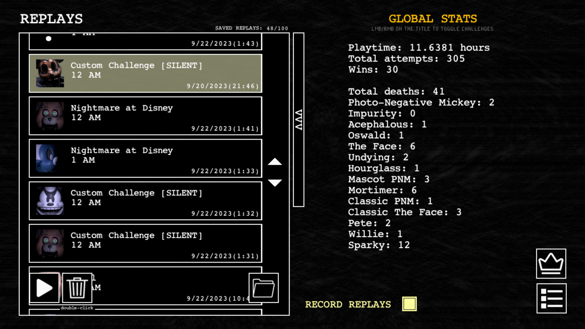Click the Playtime: 11.6381 hours stat
The image size is (585, 329).
pyautogui.click(x=419, y=48)
